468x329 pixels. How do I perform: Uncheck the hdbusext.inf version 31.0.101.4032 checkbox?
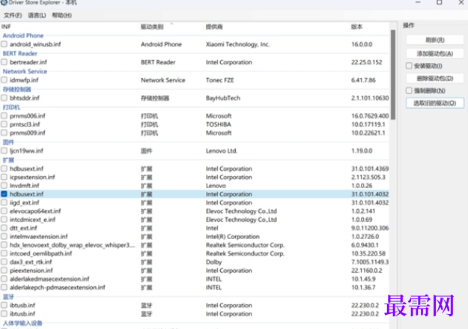[4, 194]
